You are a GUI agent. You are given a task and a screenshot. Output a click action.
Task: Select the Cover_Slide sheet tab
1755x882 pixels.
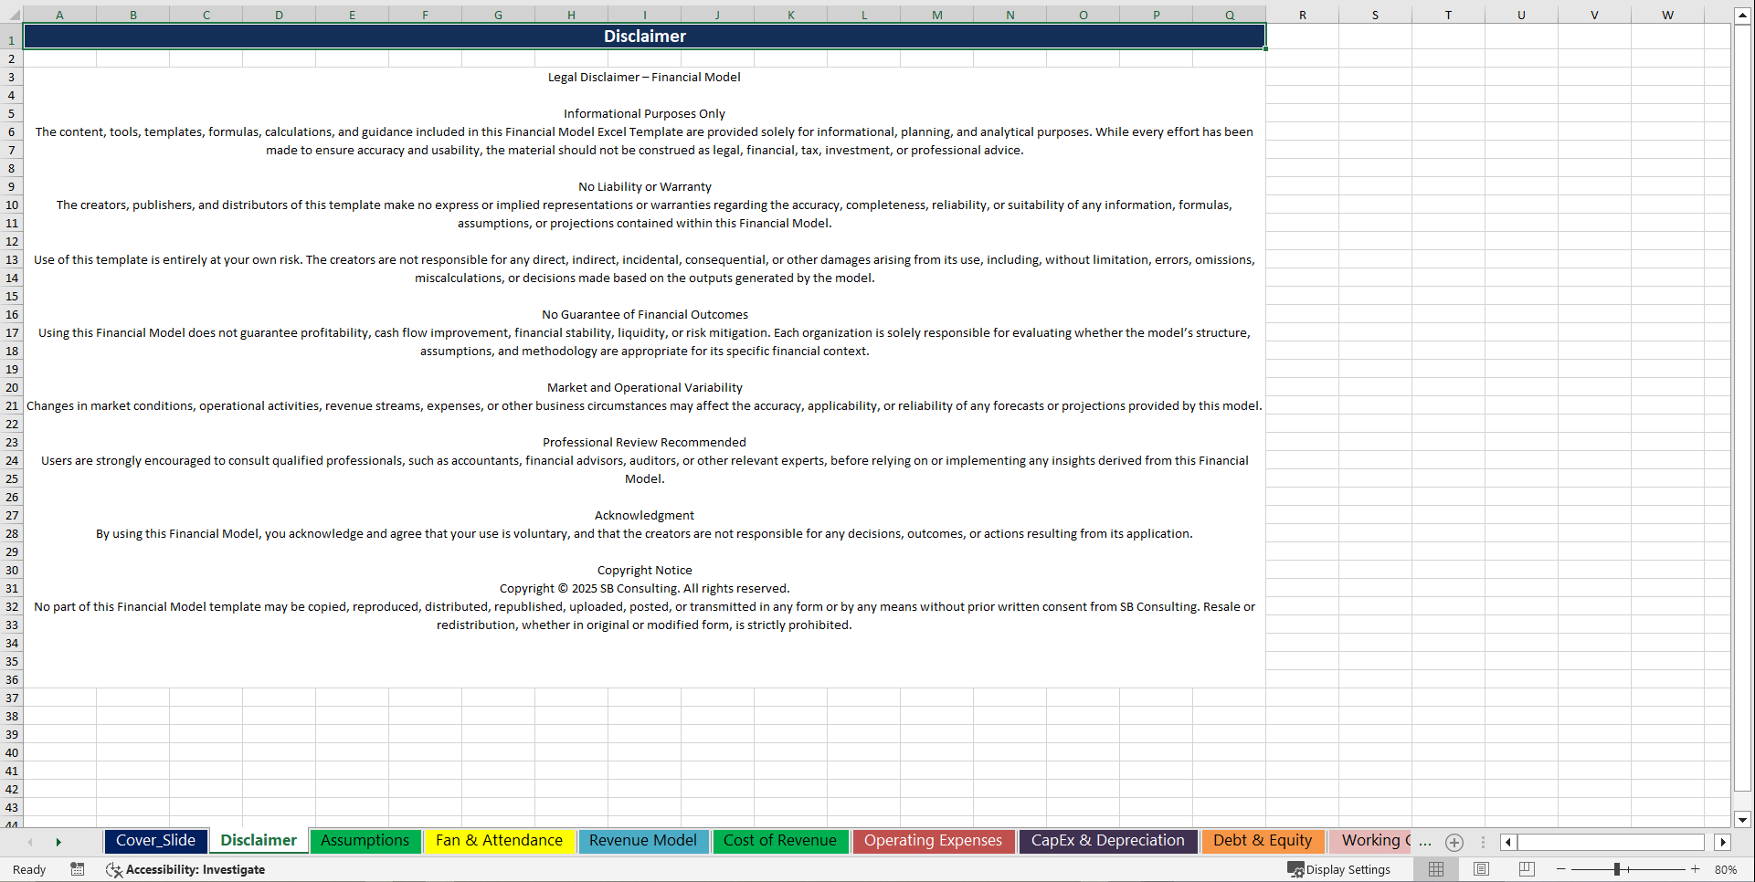155,841
